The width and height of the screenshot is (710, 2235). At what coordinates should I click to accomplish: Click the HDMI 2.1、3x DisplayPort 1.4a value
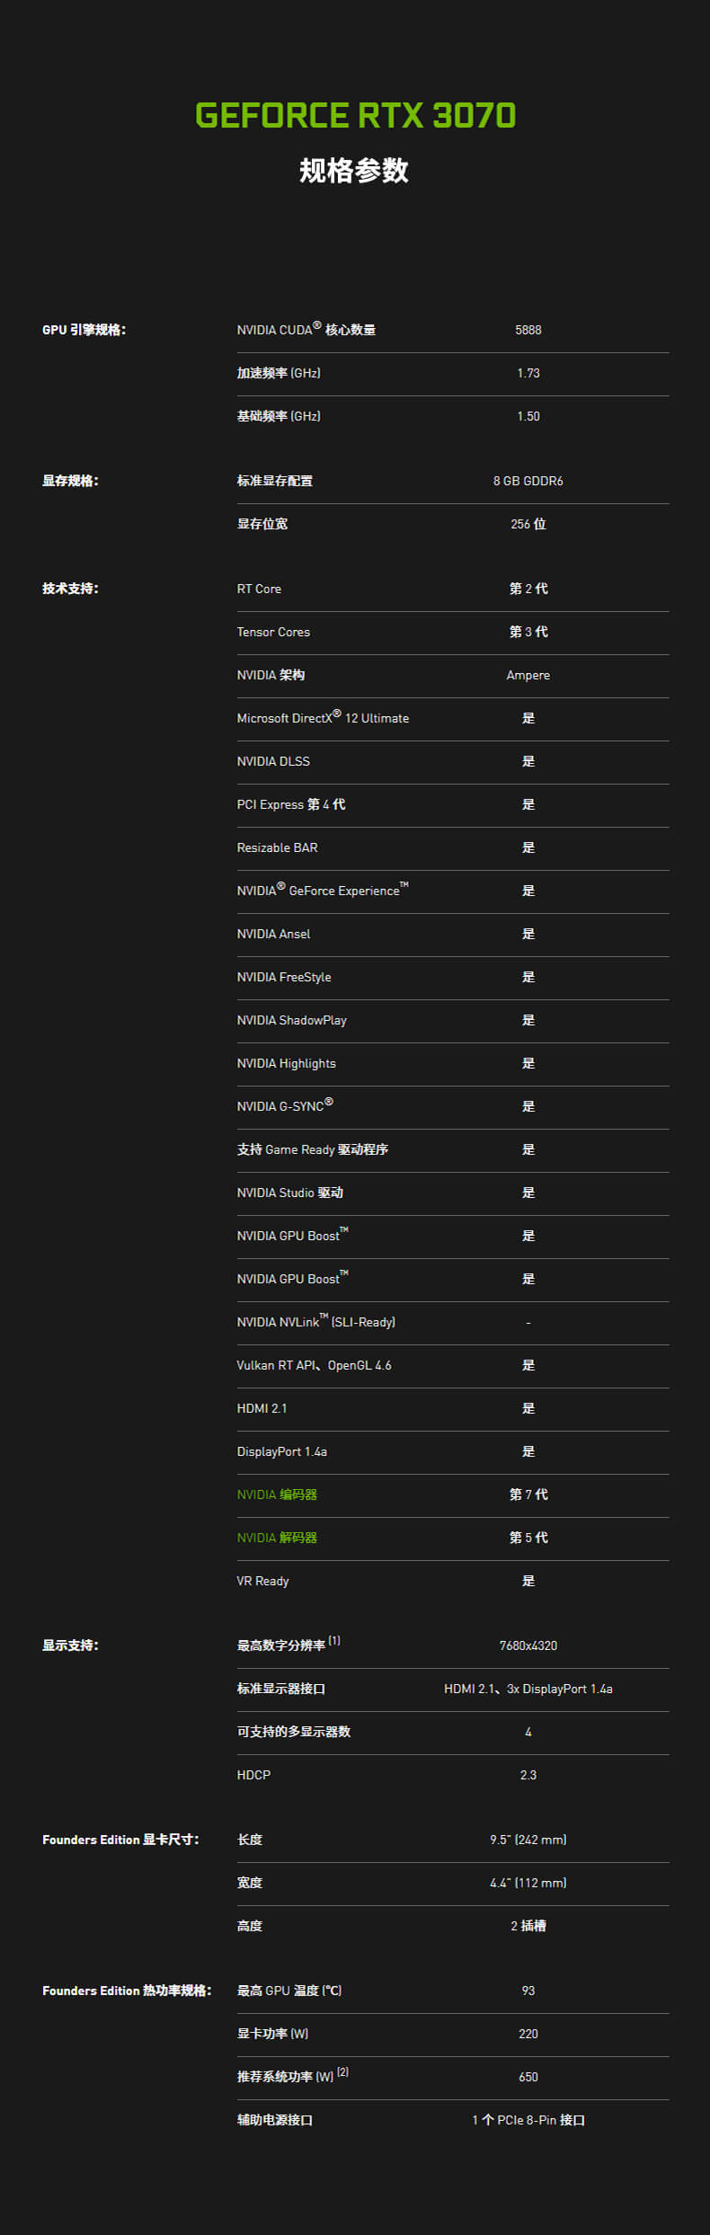528,1689
